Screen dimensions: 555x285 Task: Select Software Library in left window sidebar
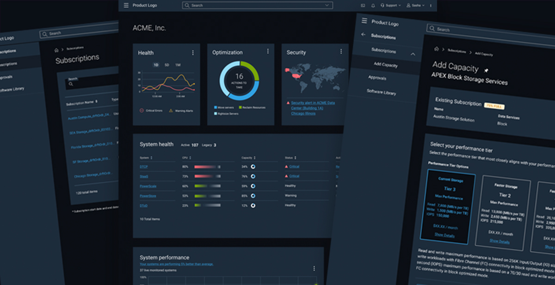[x=11, y=90]
